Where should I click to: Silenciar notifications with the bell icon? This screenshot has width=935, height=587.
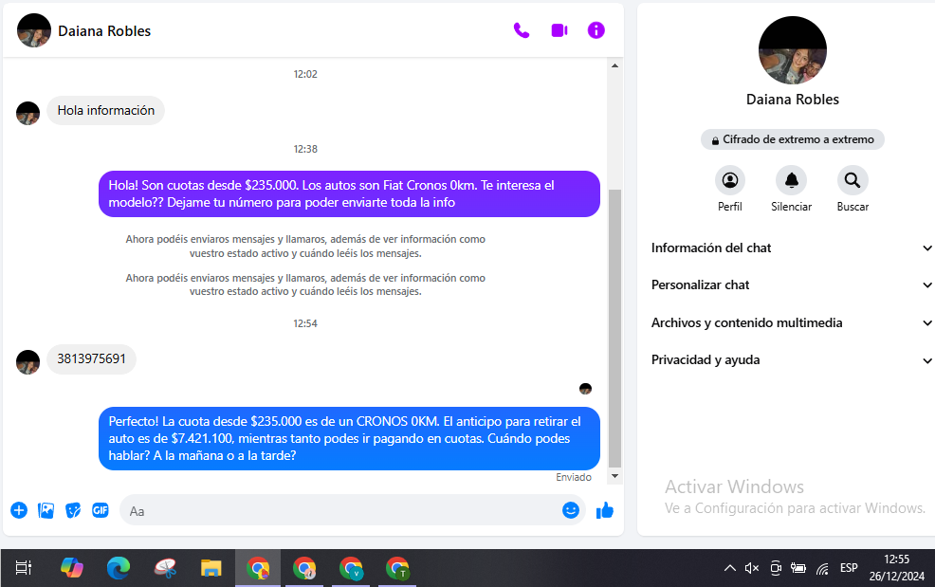click(791, 180)
